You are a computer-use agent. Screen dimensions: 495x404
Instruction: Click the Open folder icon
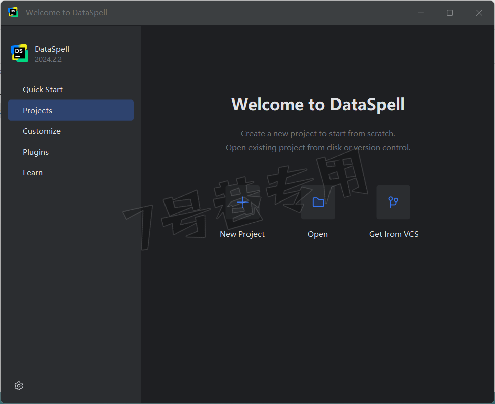pyautogui.click(x=318, y=202)
